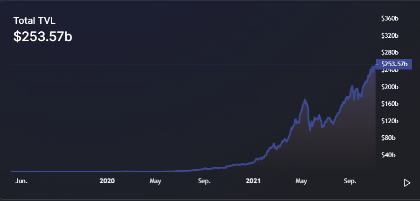Click the Sep. label after 2021
This screenshot has width=420, height=201.
350,181
